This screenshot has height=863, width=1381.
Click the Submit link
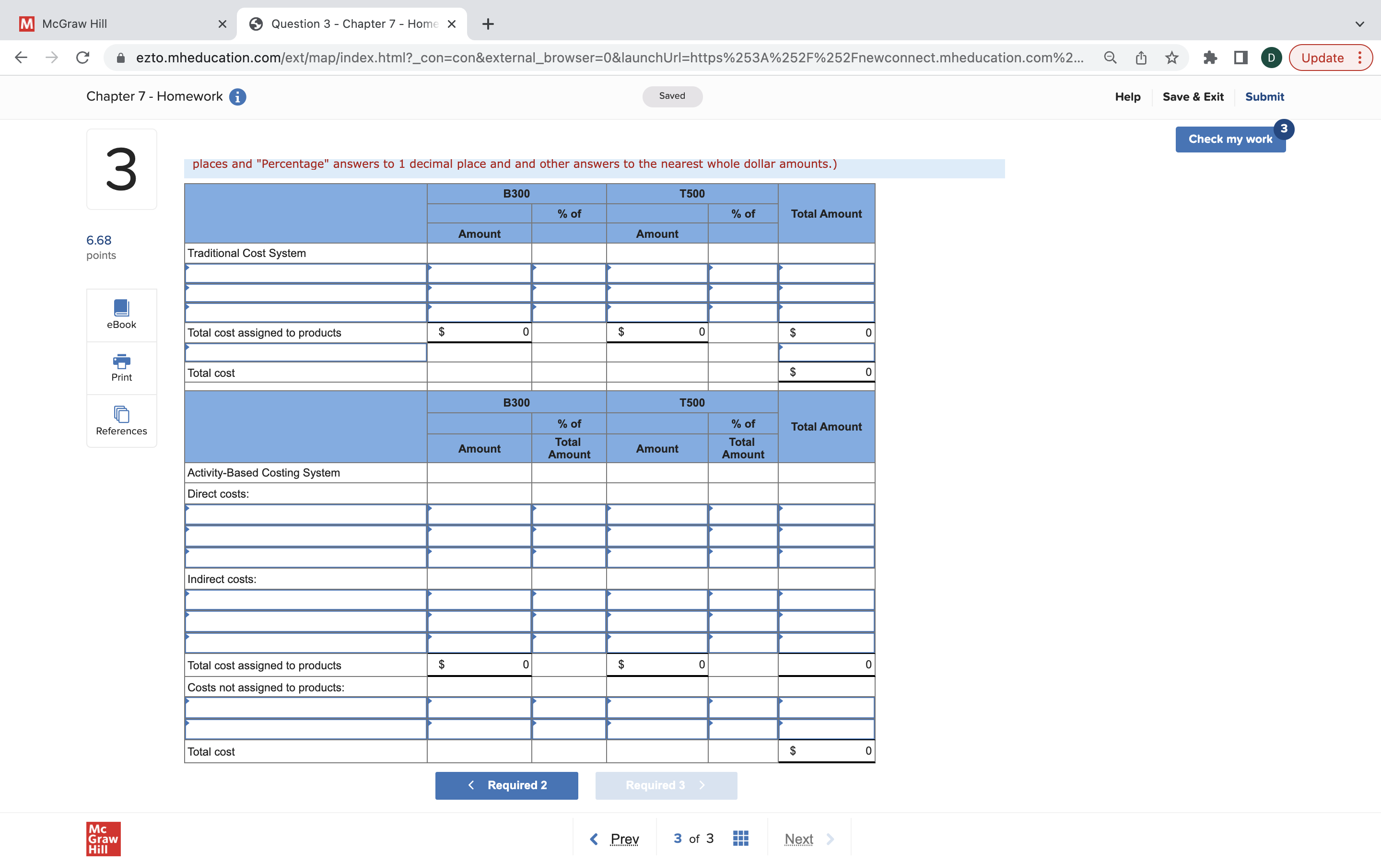click(x=1264, y=97)
